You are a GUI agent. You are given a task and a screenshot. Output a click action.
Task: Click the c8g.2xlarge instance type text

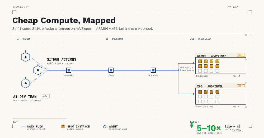click(x=202, y=76)
